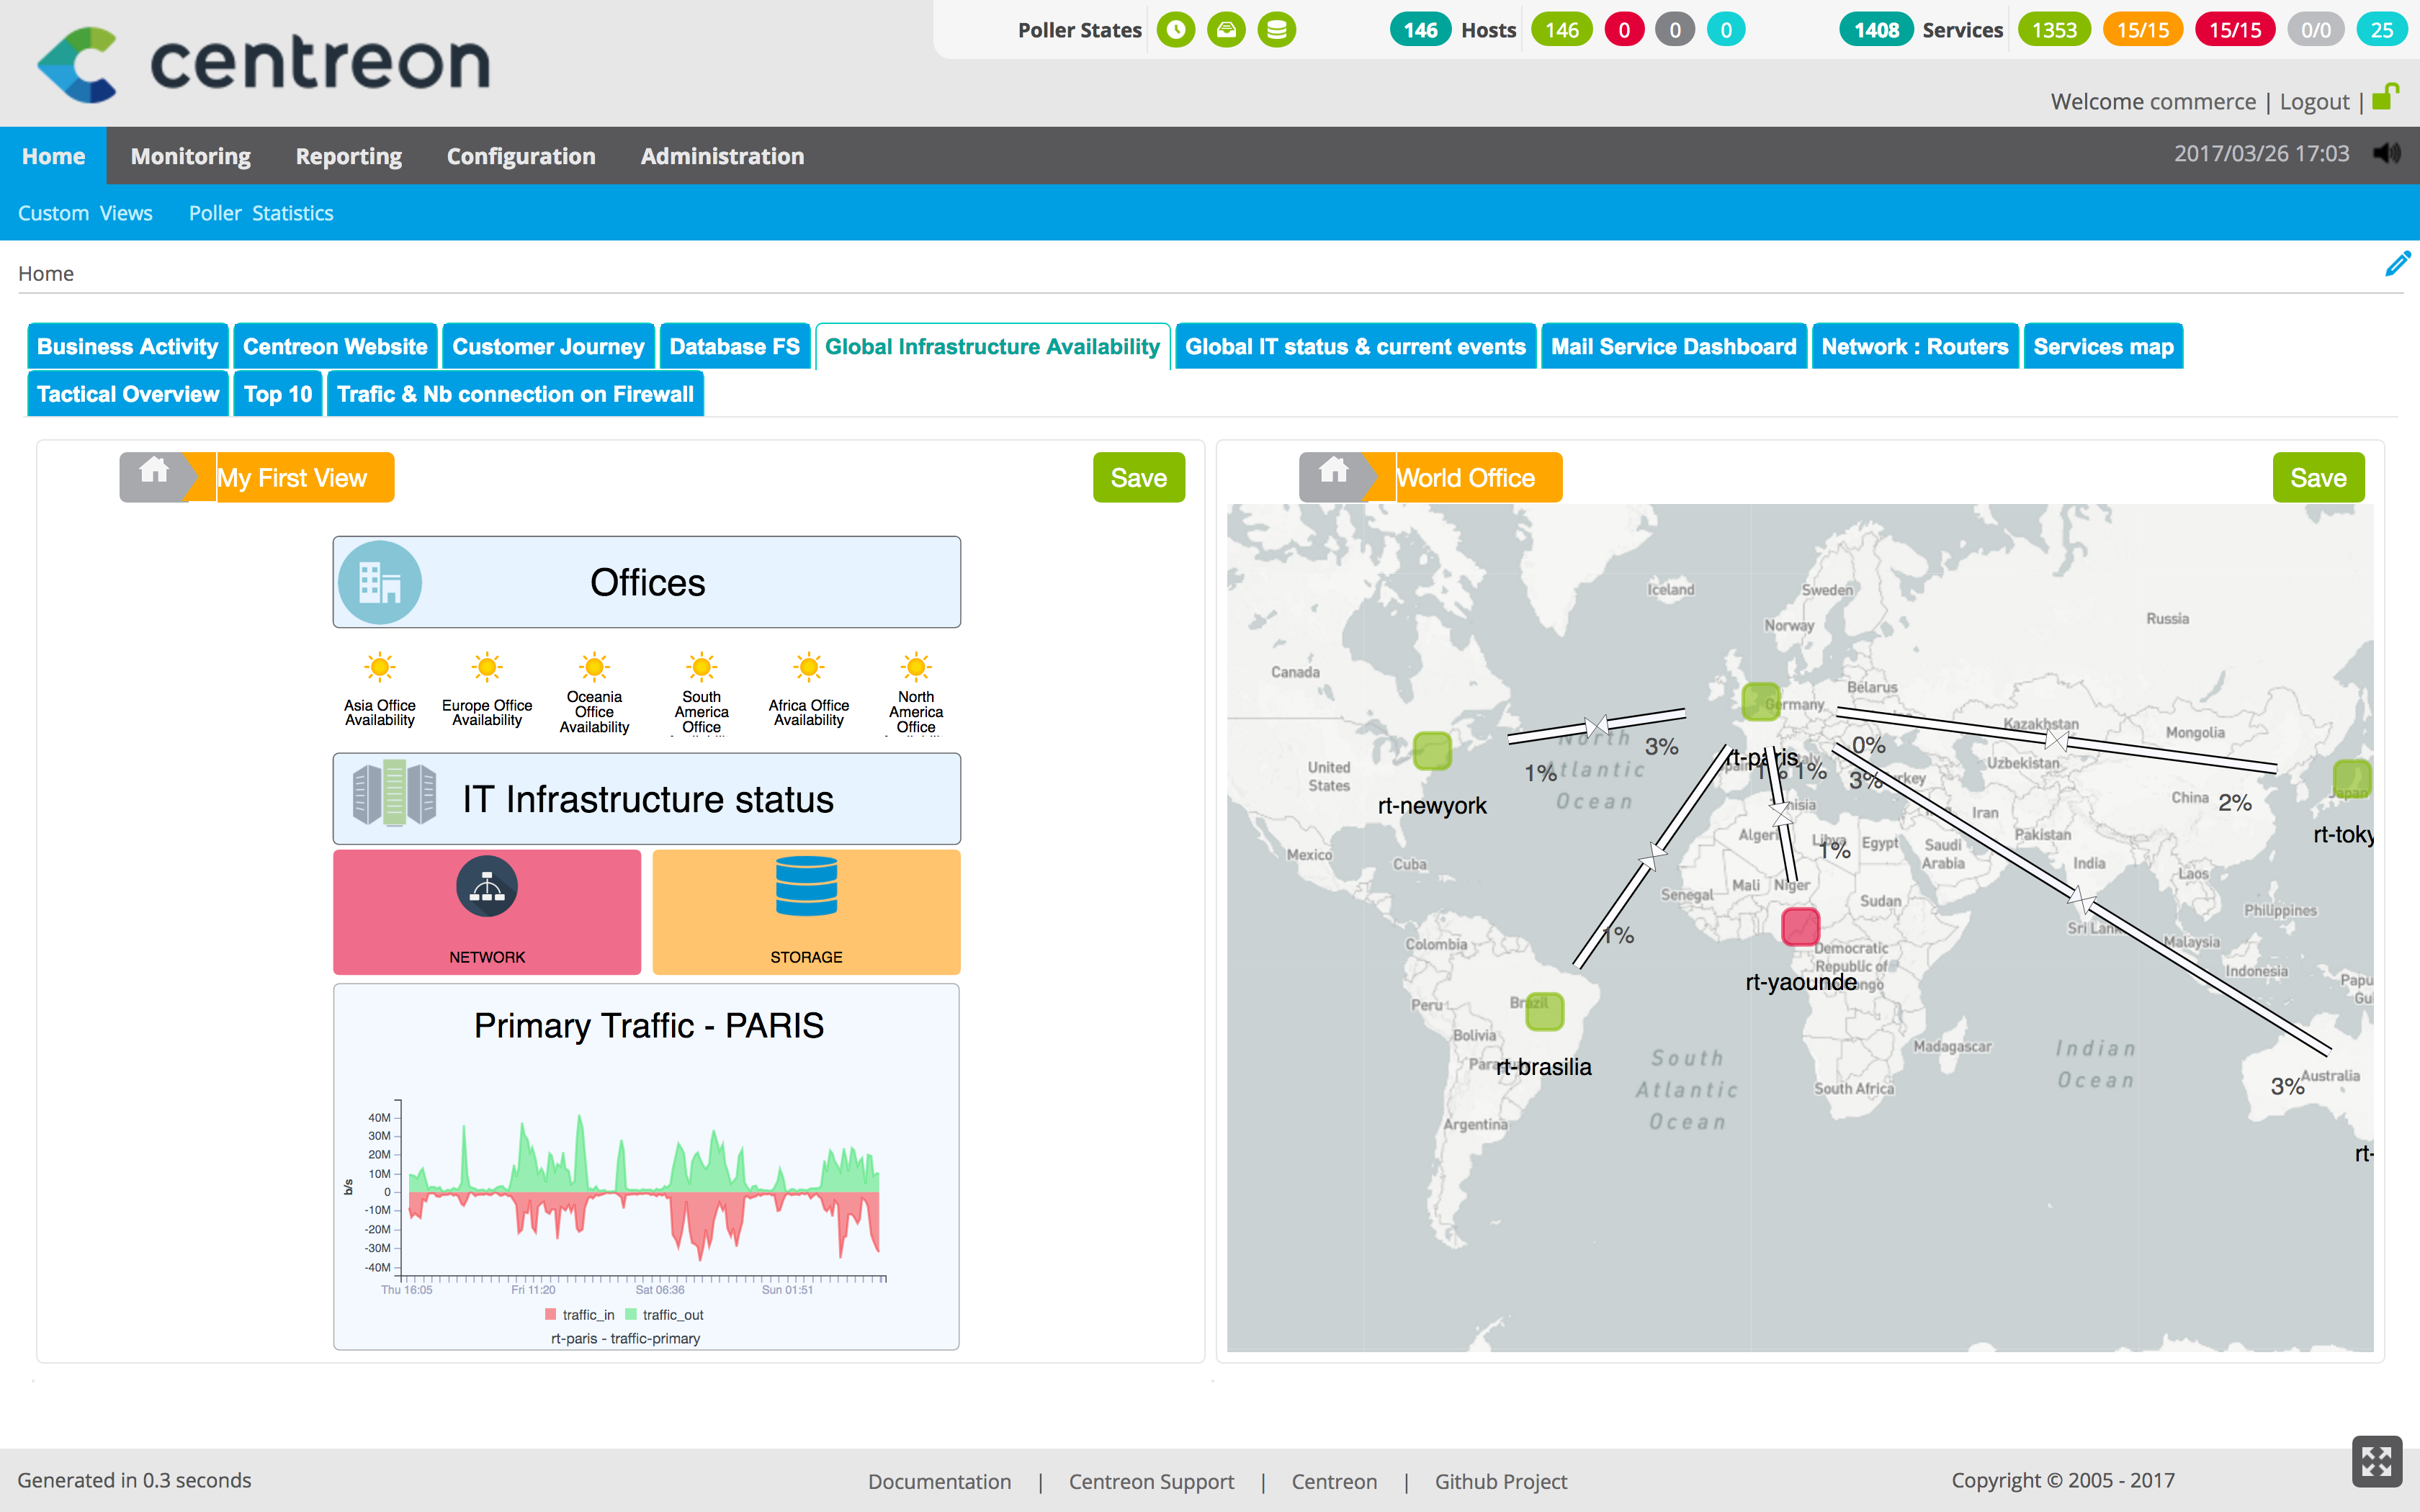Expand the Poller Statistics dropdown
Image resolution: width=2420 pixels, height=1512 pixels.
click(259, 212)
